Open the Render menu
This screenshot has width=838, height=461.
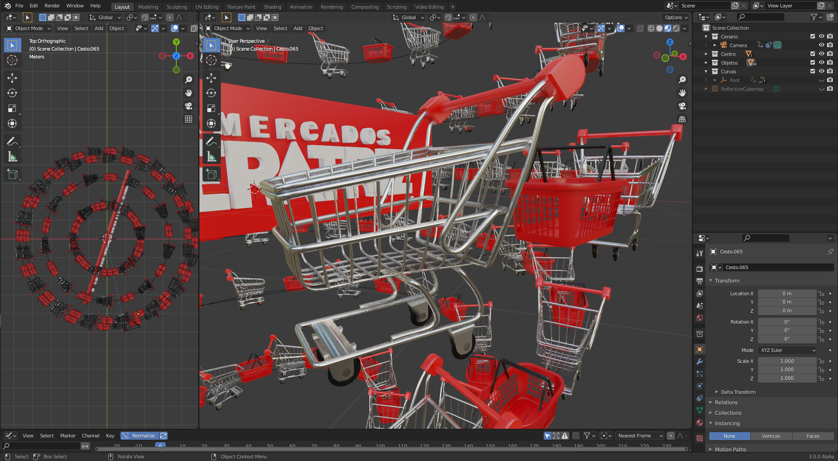52,6
